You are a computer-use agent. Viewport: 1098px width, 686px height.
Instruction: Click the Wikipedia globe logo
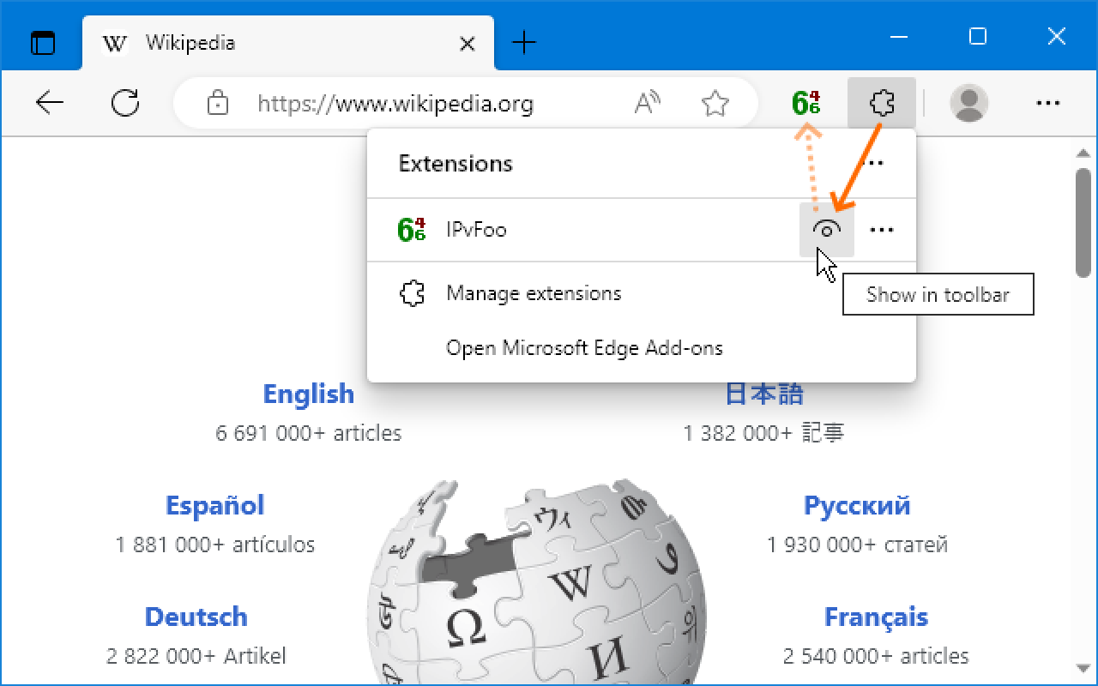(x=539, y=581)
